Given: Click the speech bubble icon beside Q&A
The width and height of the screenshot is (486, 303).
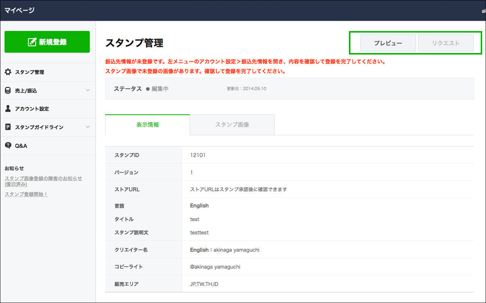Looking at the screenshot, I should 8,146.
